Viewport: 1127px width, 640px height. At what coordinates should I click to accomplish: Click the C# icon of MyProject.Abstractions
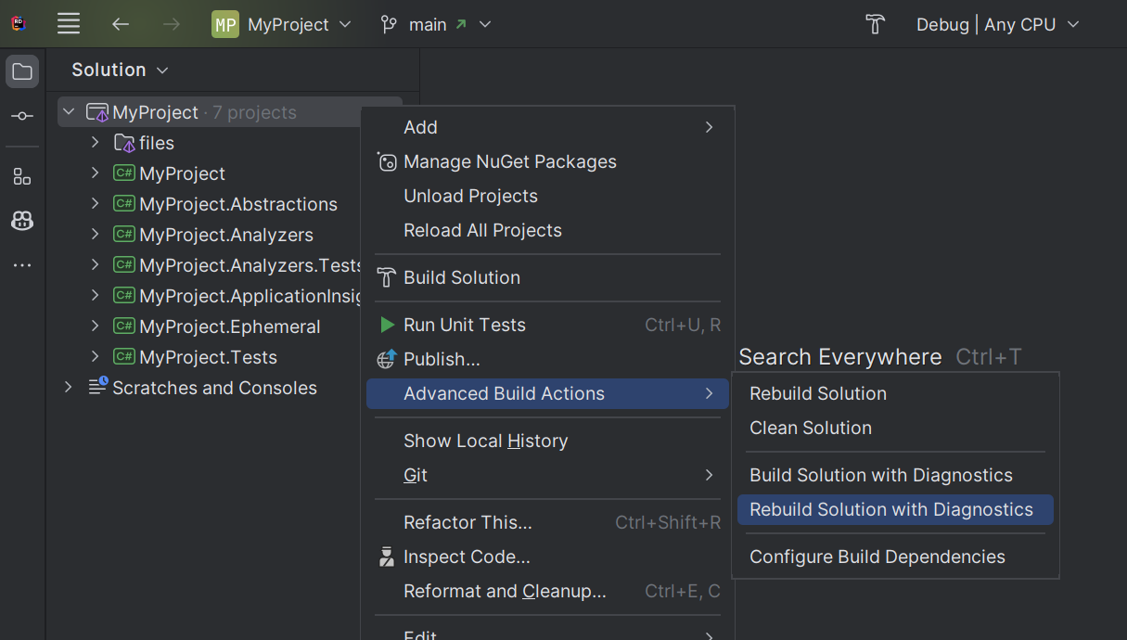pyautogui.click(x=124, y=204)
